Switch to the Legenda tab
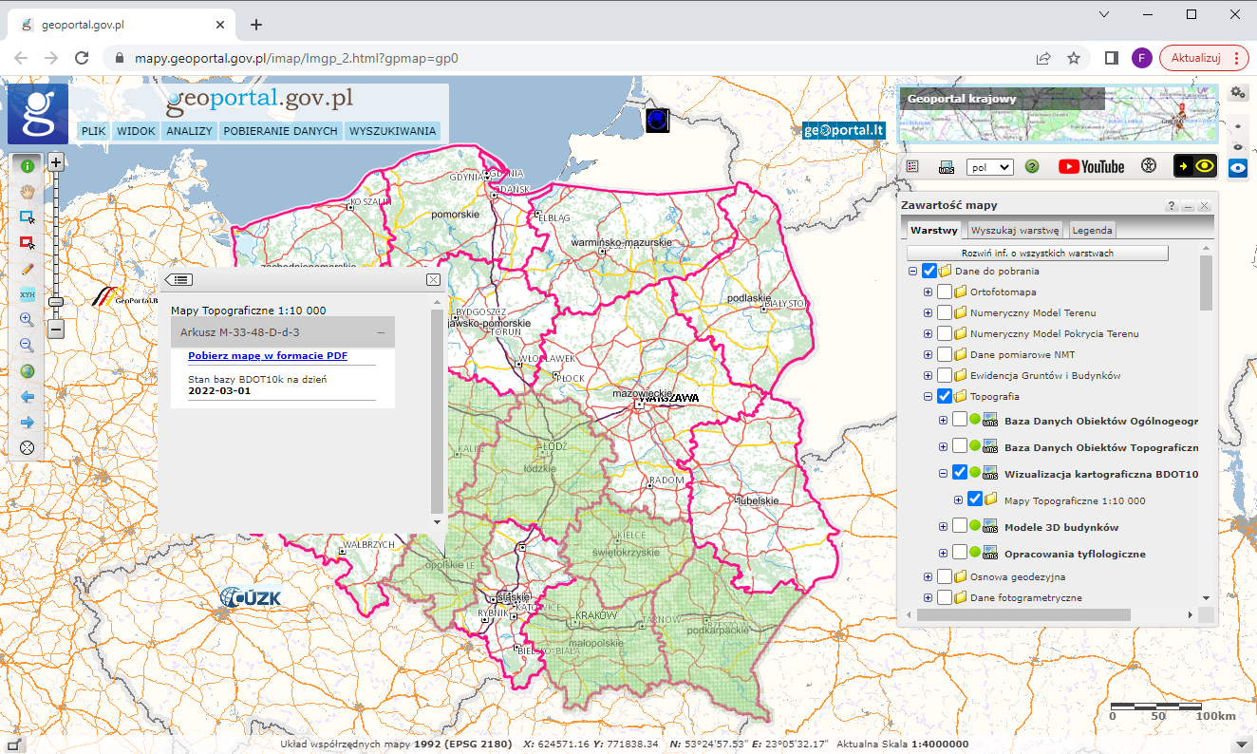This screenshot has height=754, width=1257. point(1092,231)
